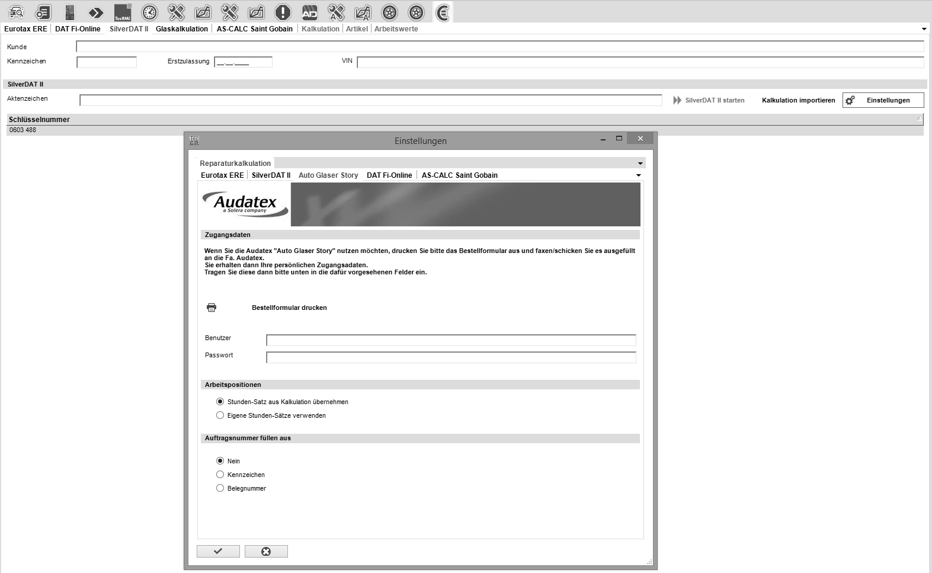
Task: Click SilverDAT II starten
Action: coord(715,100)
